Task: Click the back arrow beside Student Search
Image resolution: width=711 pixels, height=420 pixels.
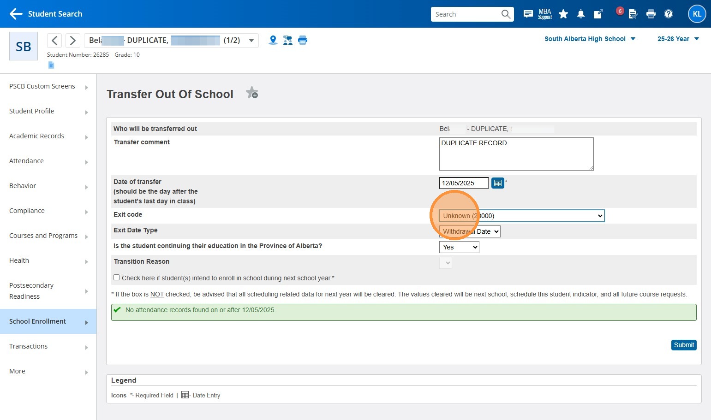Action: click(x=16, y=14)
